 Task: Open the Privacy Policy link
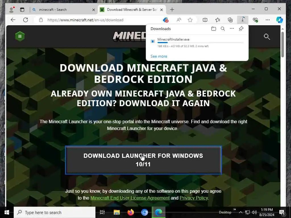(x=194, y=198)
